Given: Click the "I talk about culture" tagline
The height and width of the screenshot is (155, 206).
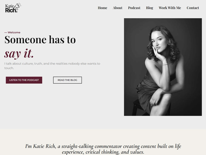Looking at the screenshot, I should point(52,64).
